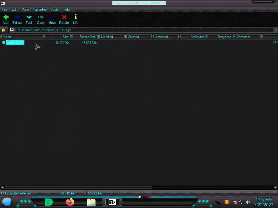Click the WindowsXP folder icon
This screenshot has height=208, width=278.
(4, 43)
